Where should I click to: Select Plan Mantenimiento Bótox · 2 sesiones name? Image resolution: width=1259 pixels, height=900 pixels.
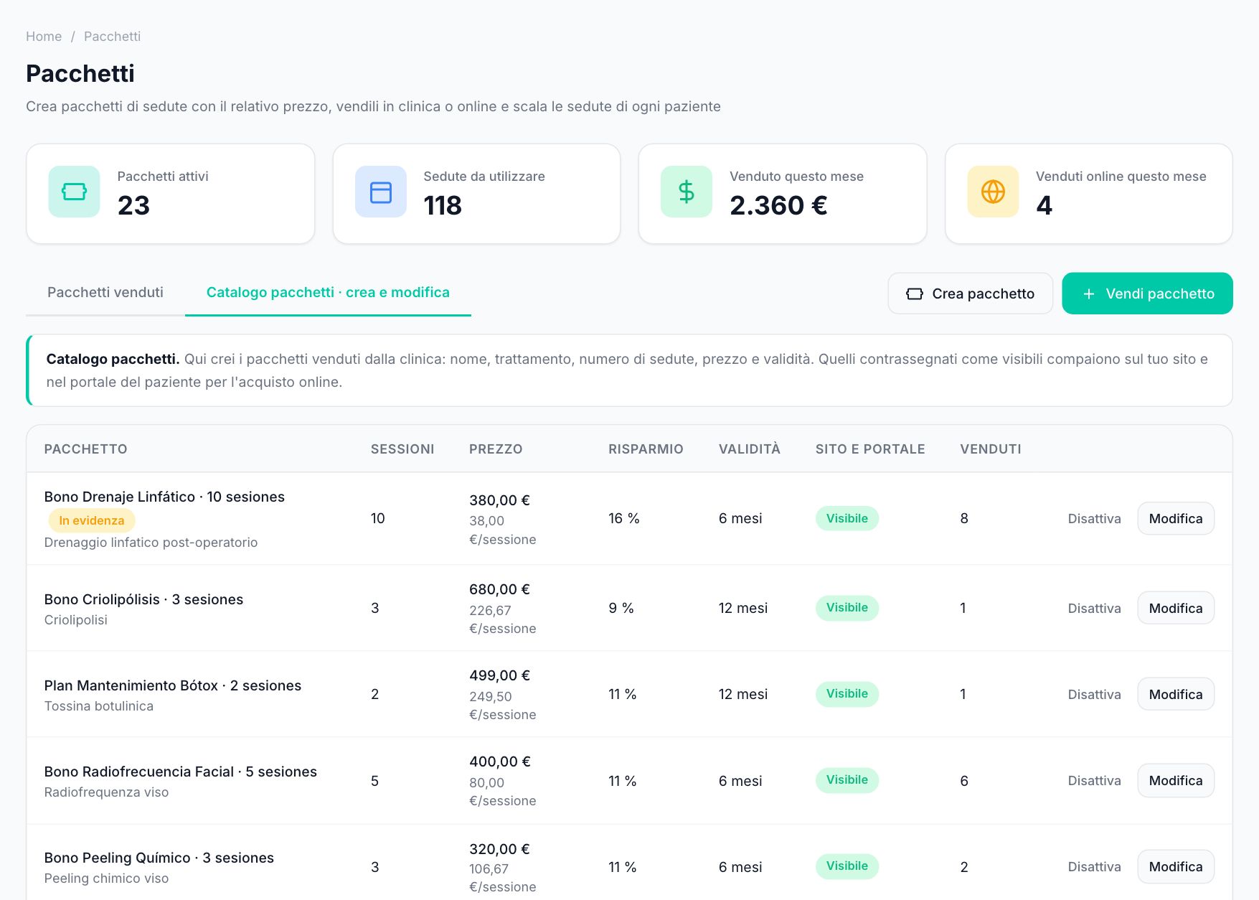[173, 685]
